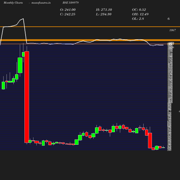Click the close value 'C: 242.25'

pyautogui.click(x=68, y=14)
